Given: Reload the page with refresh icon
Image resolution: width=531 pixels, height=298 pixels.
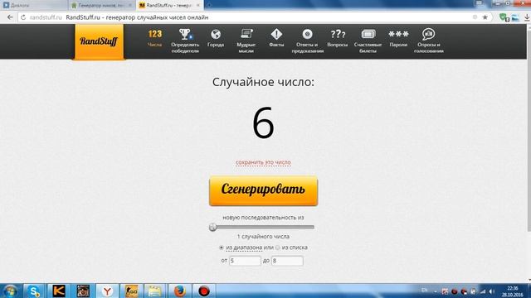Looking at the screenshot, I should point(23,17).
